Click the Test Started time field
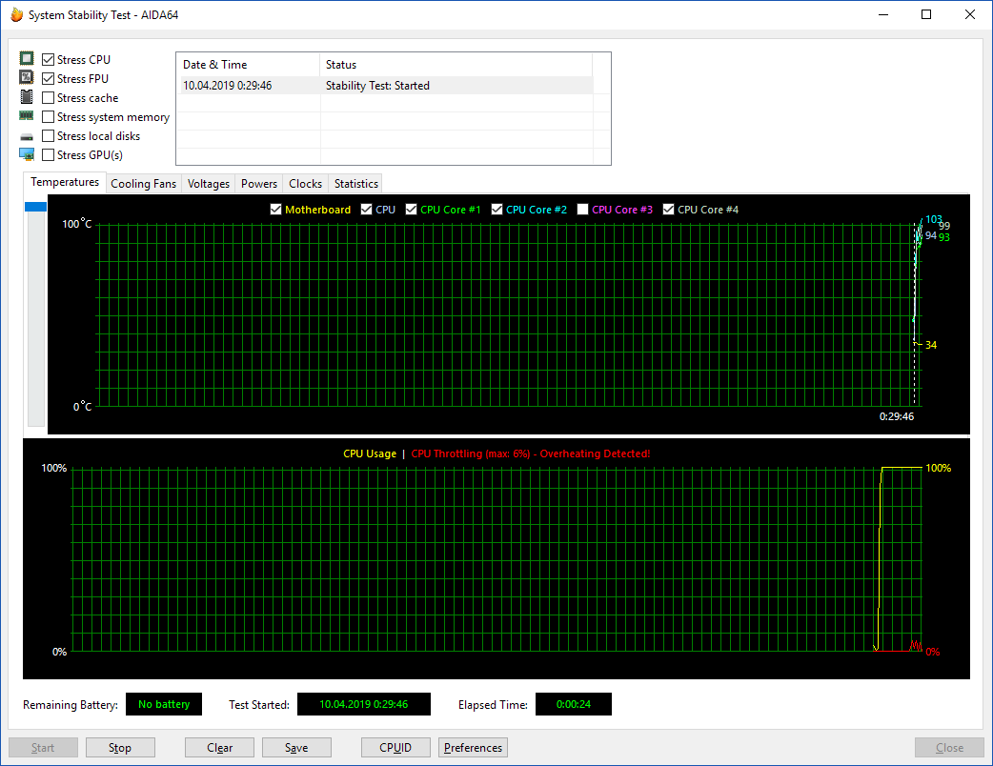993x766 pixels. coord(363,704)
